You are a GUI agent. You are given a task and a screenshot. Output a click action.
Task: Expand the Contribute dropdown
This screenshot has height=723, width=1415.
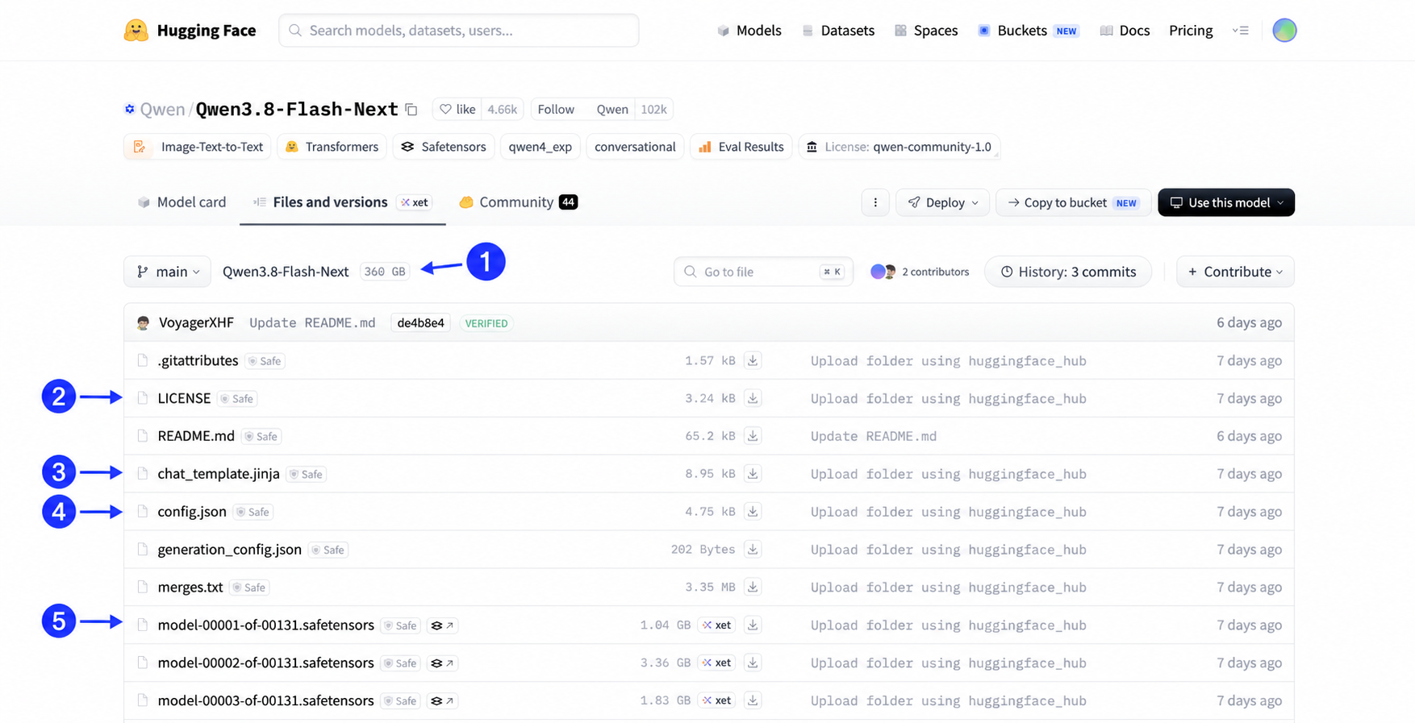click(x=1235, y=272)
